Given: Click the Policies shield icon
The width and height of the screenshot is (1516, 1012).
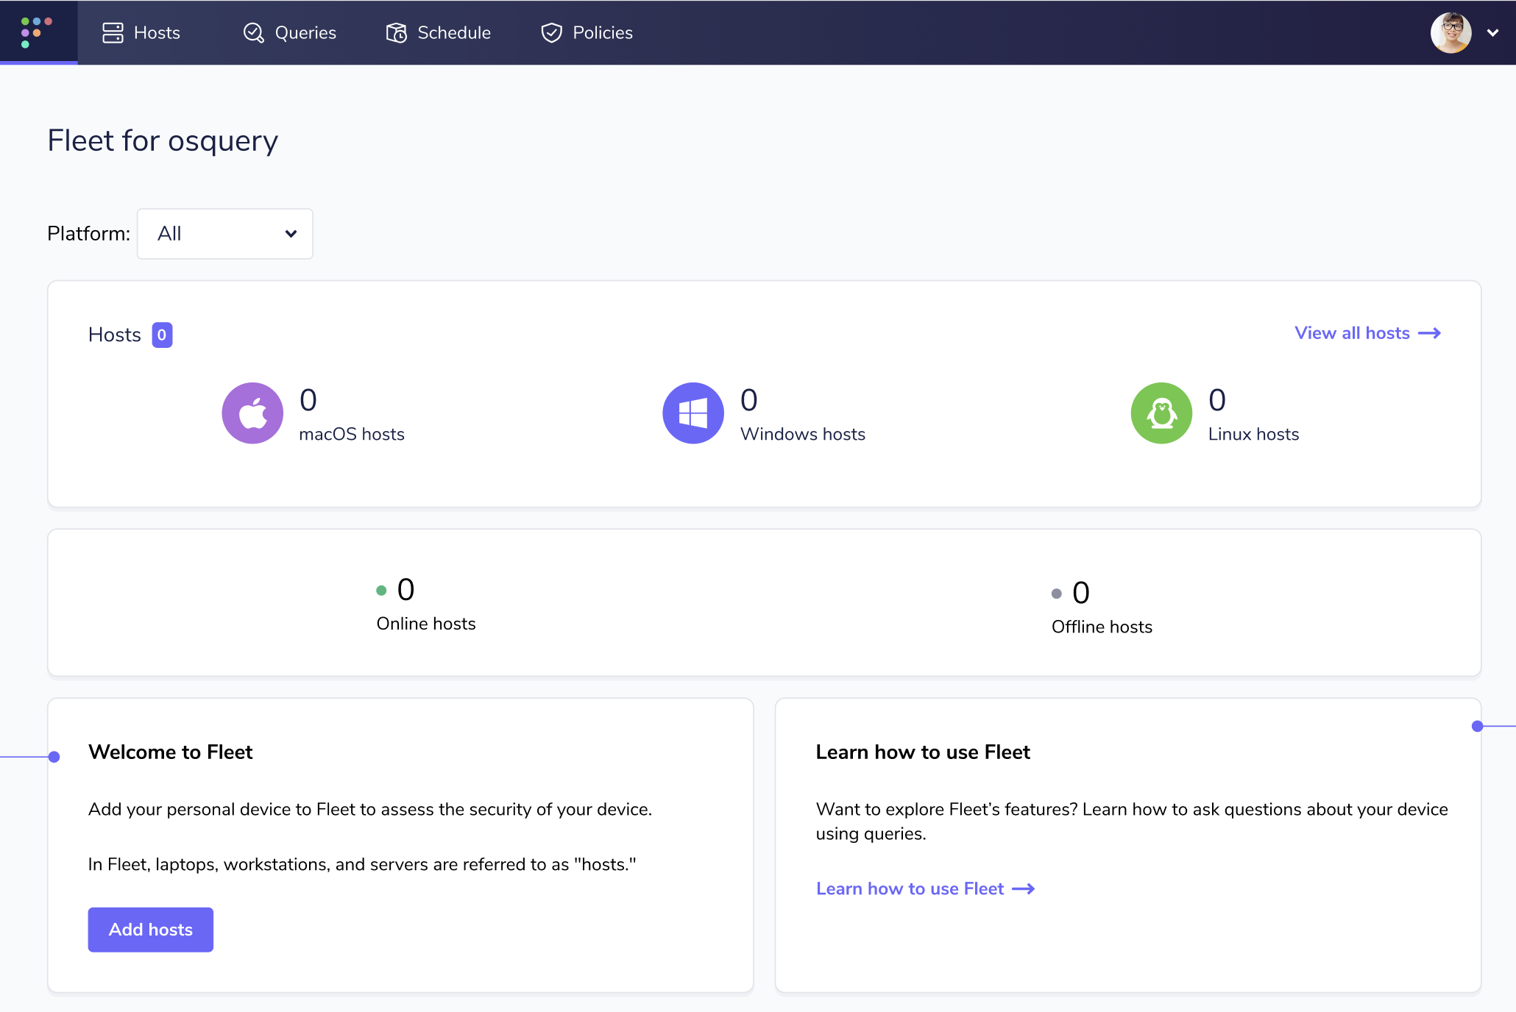Looking at the screenshot, I should click(x=551, y=33).
